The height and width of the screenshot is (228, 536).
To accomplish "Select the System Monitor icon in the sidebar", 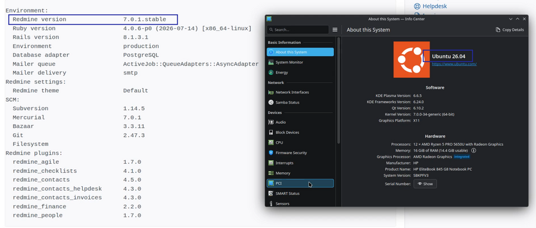I will tap(271, 63).
